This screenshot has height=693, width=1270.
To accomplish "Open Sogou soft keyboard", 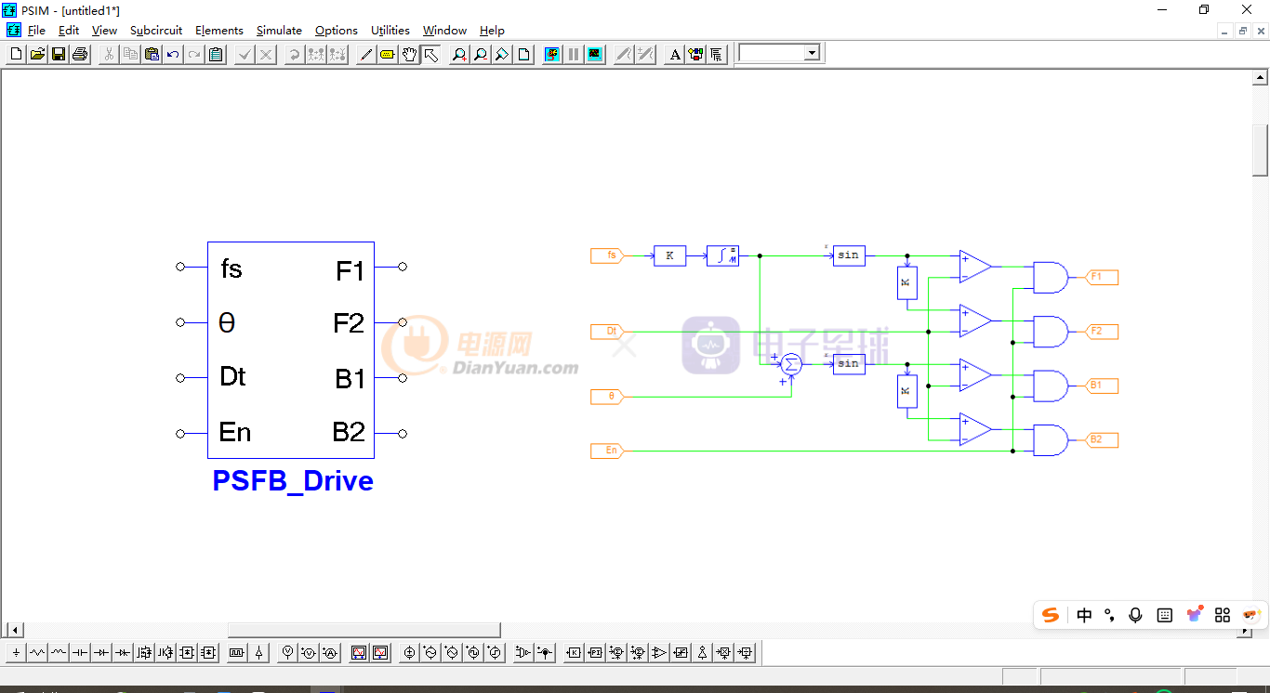I will [1165, 615].
